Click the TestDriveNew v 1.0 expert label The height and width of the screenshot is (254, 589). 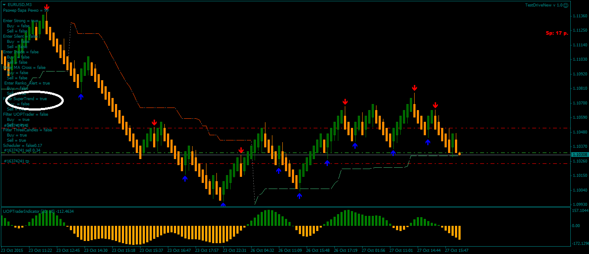point(543,5)
